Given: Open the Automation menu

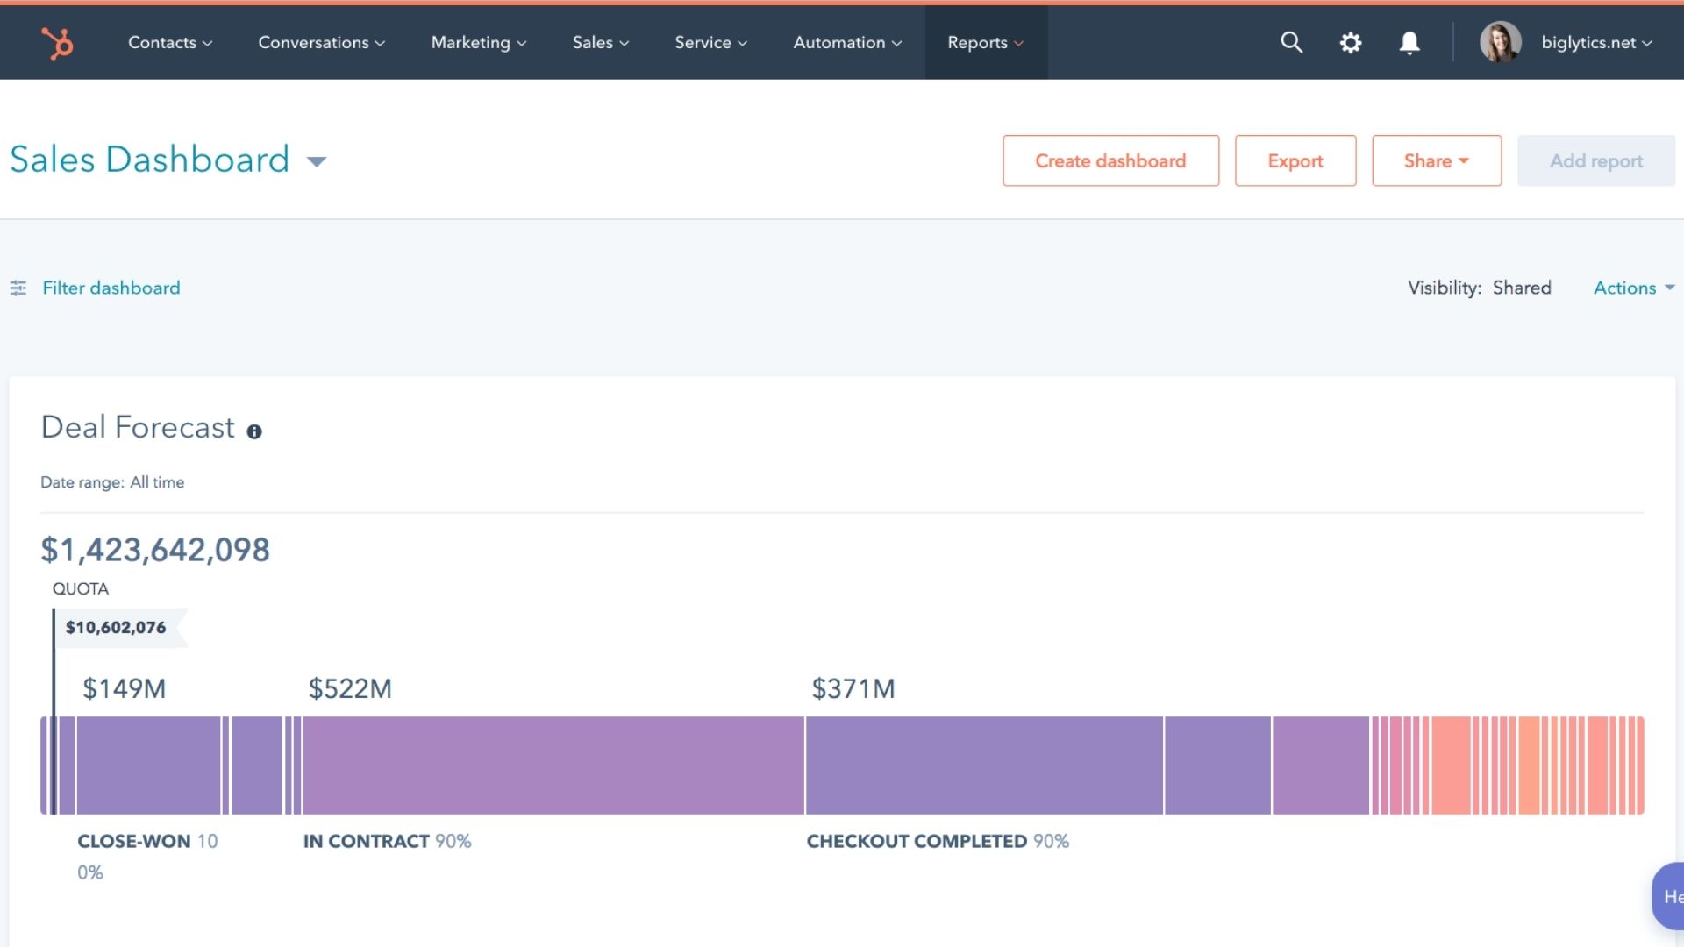Looking at the screenshot, I should 847,42.
